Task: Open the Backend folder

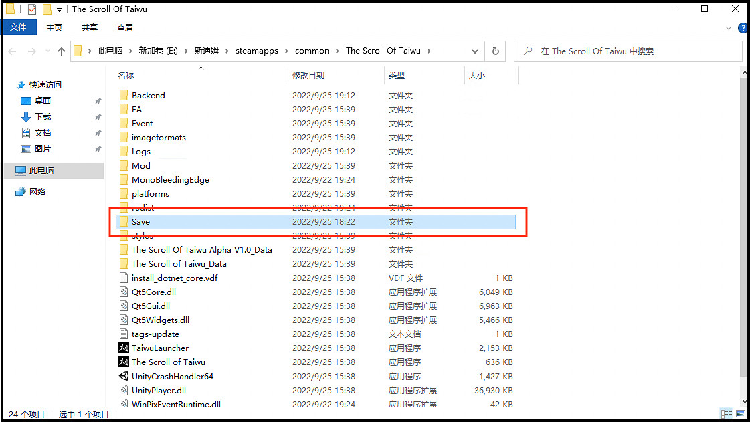Action: [148, 95]
